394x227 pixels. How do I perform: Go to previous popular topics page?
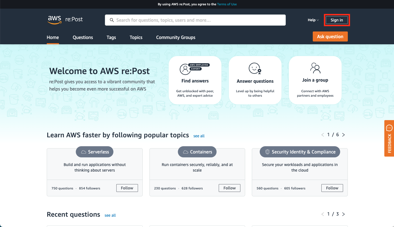pyautogui.click(x=323, y=135)
